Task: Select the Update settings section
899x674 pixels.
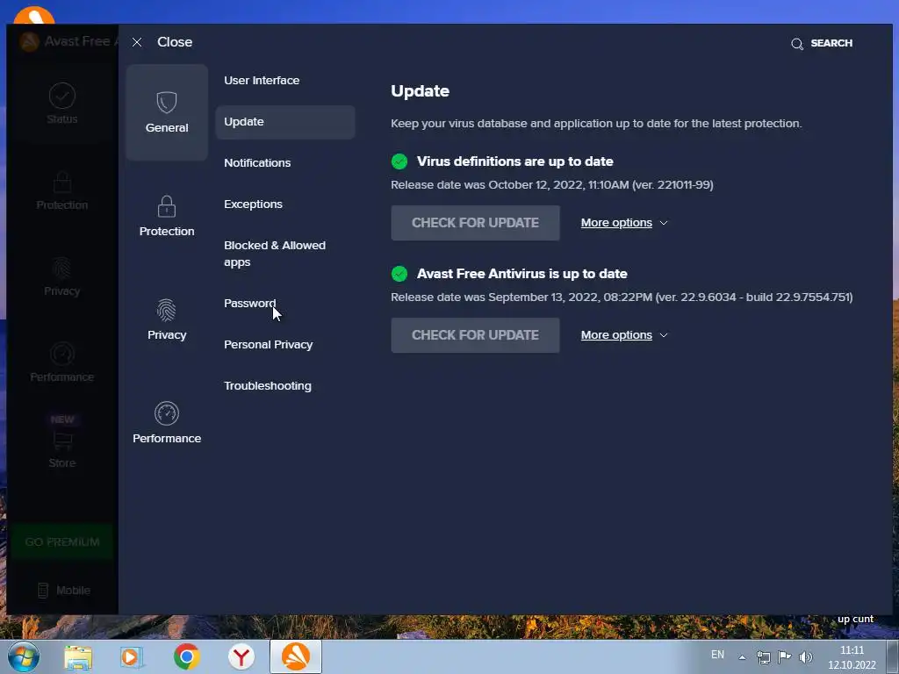Action: point(285,122)
